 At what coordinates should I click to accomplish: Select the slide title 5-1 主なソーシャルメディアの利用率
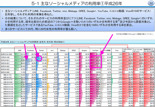pyautogui.click(x=77, y=4)
